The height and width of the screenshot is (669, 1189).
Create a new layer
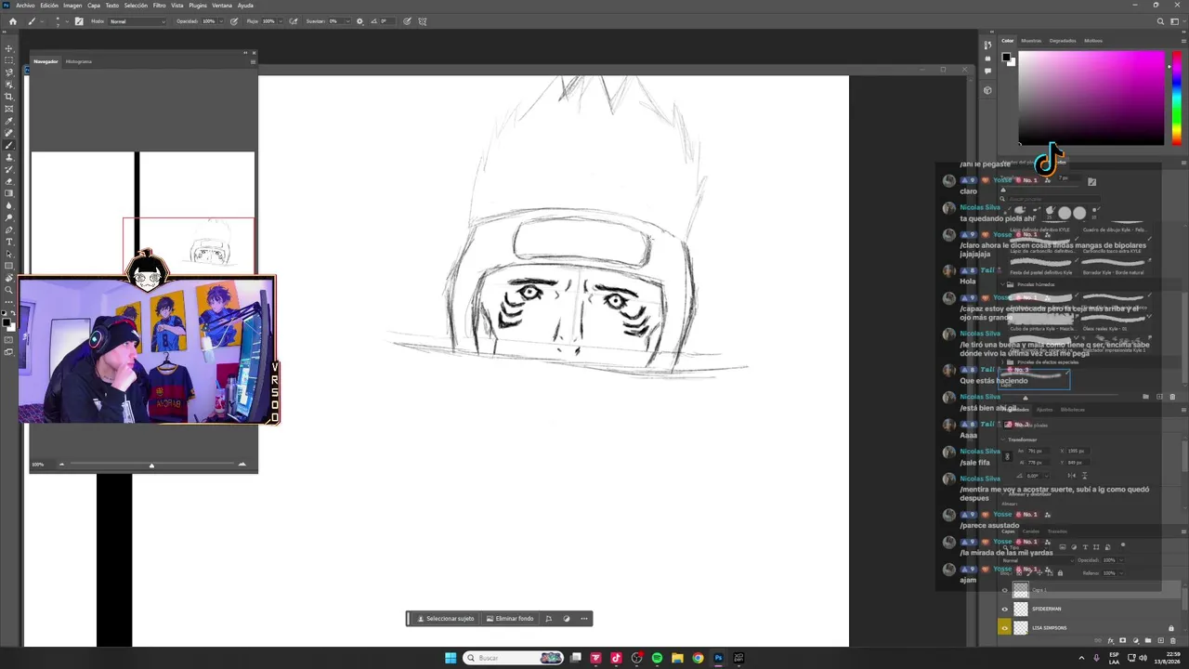1160,640
